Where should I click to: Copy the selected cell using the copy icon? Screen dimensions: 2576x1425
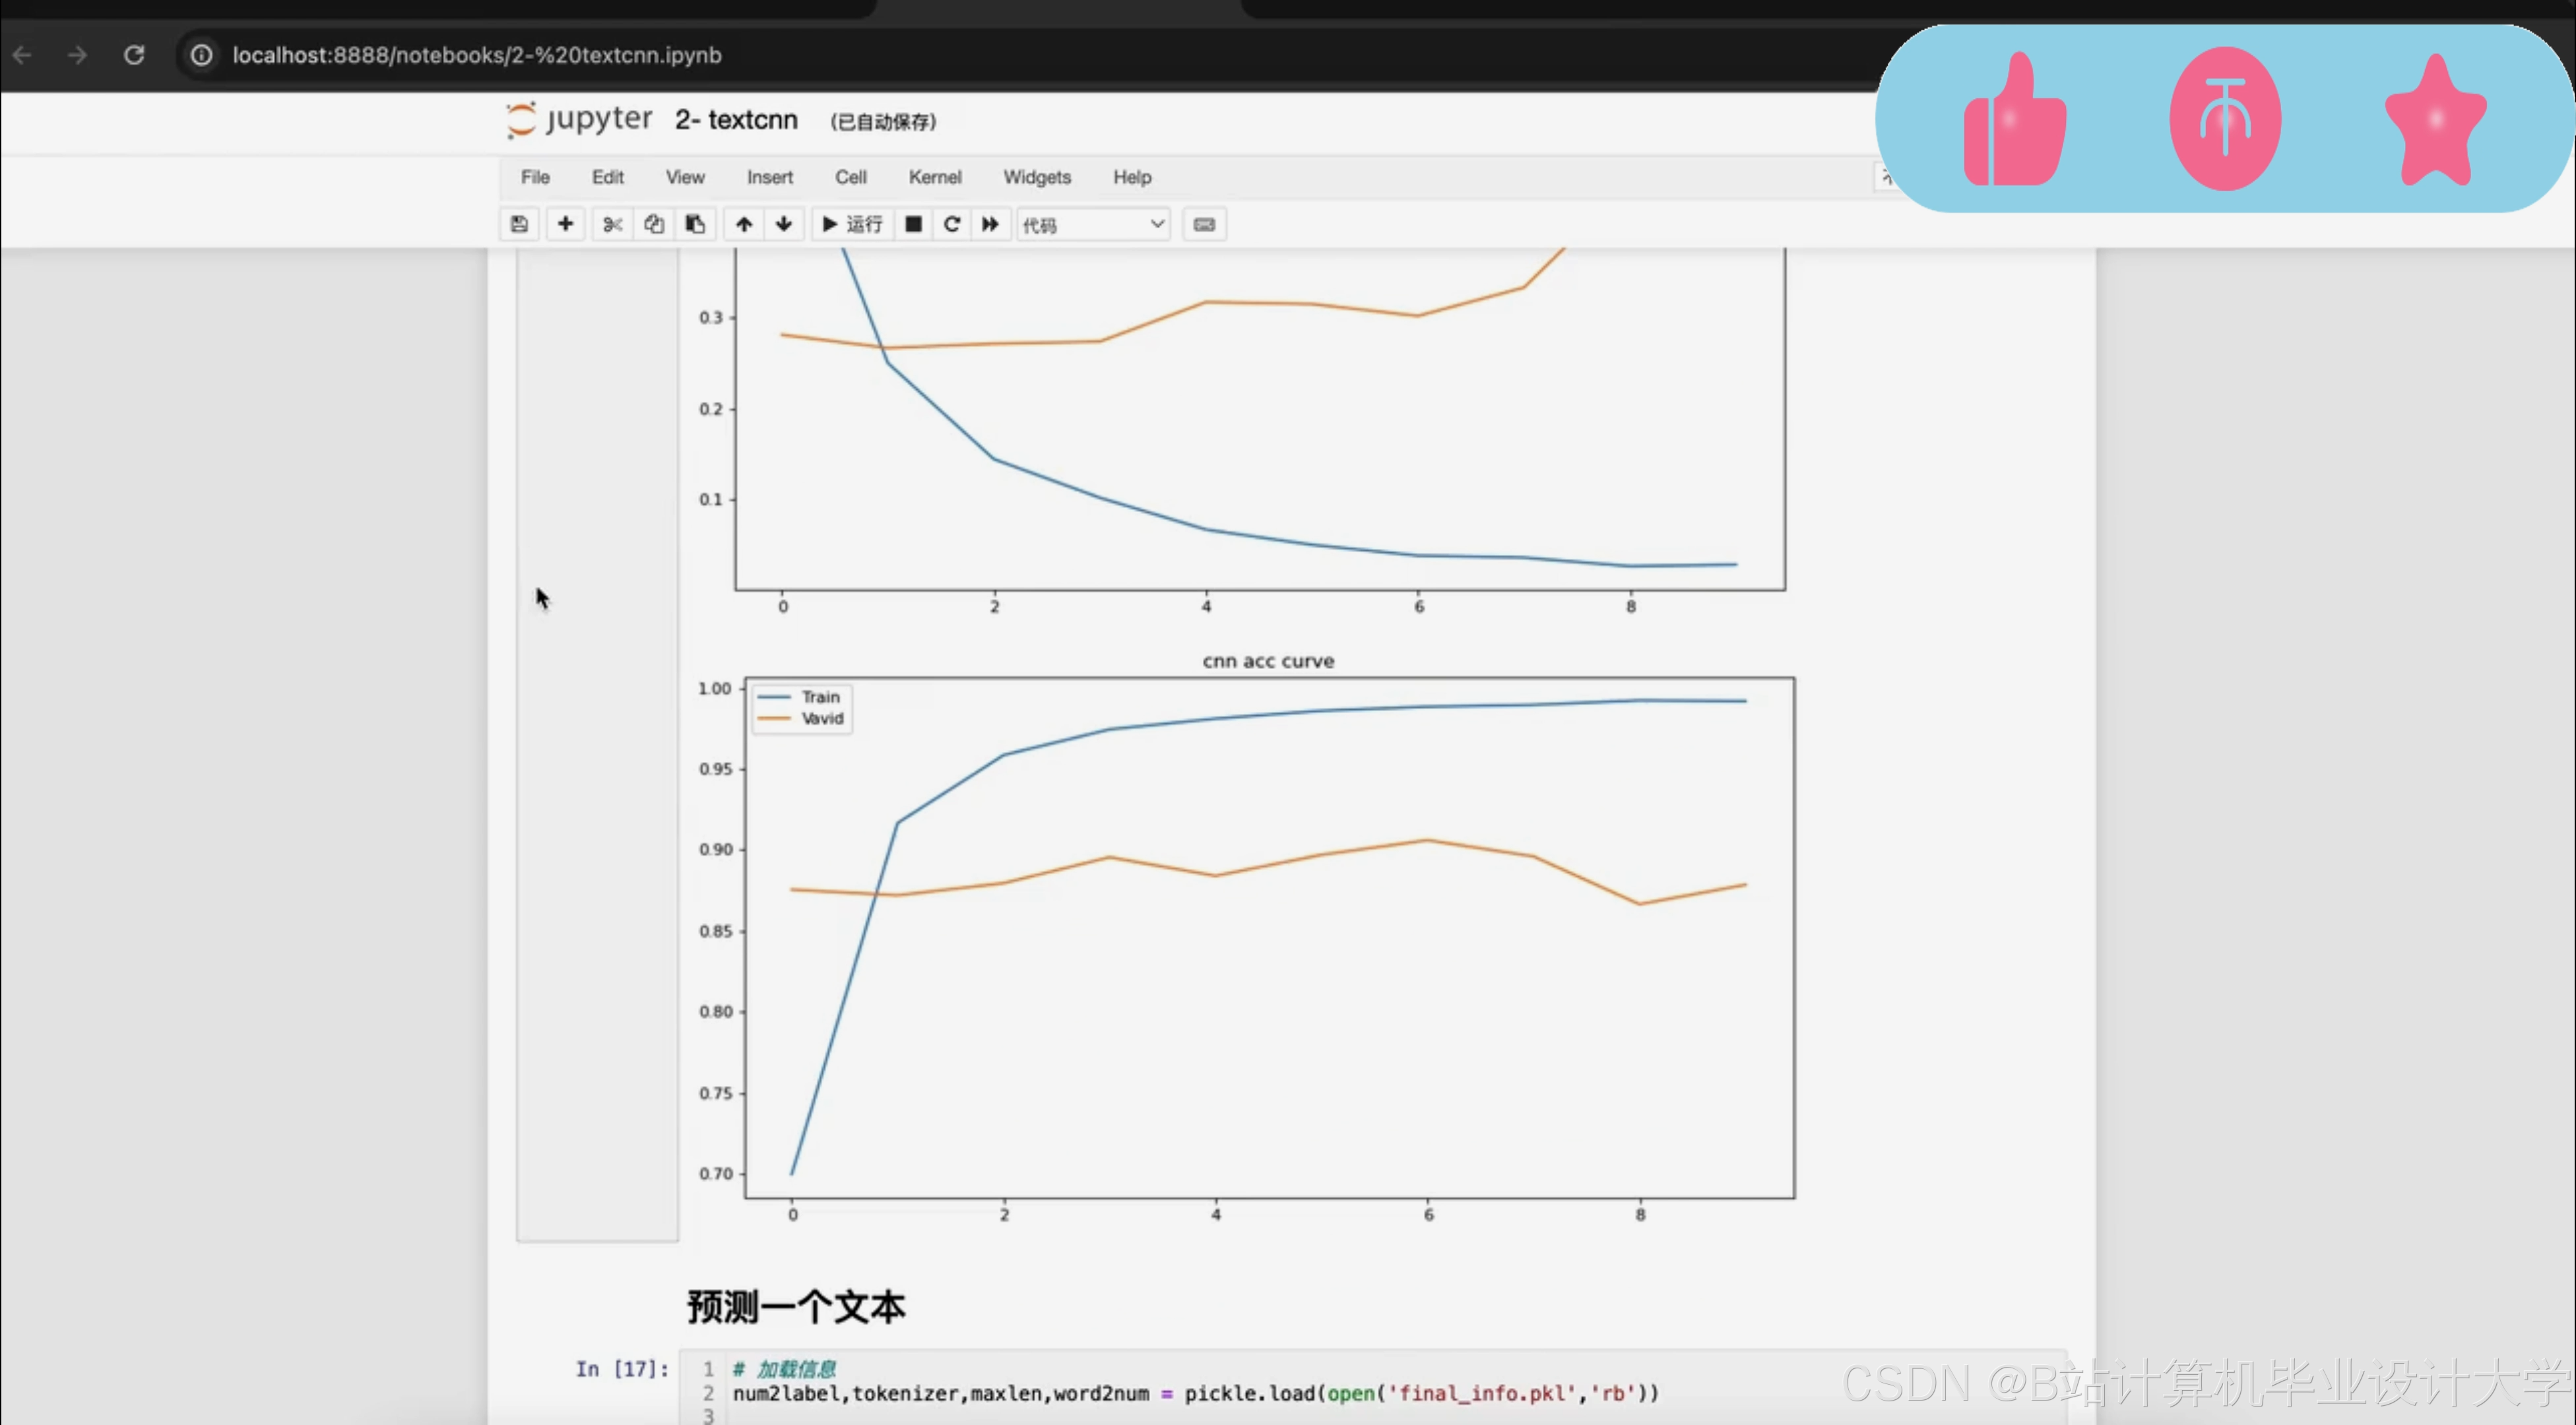pyautogui.click(x=655, y=224)
